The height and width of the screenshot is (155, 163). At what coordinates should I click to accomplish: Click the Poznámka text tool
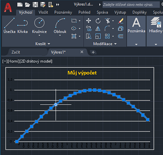tap(136, 25)
